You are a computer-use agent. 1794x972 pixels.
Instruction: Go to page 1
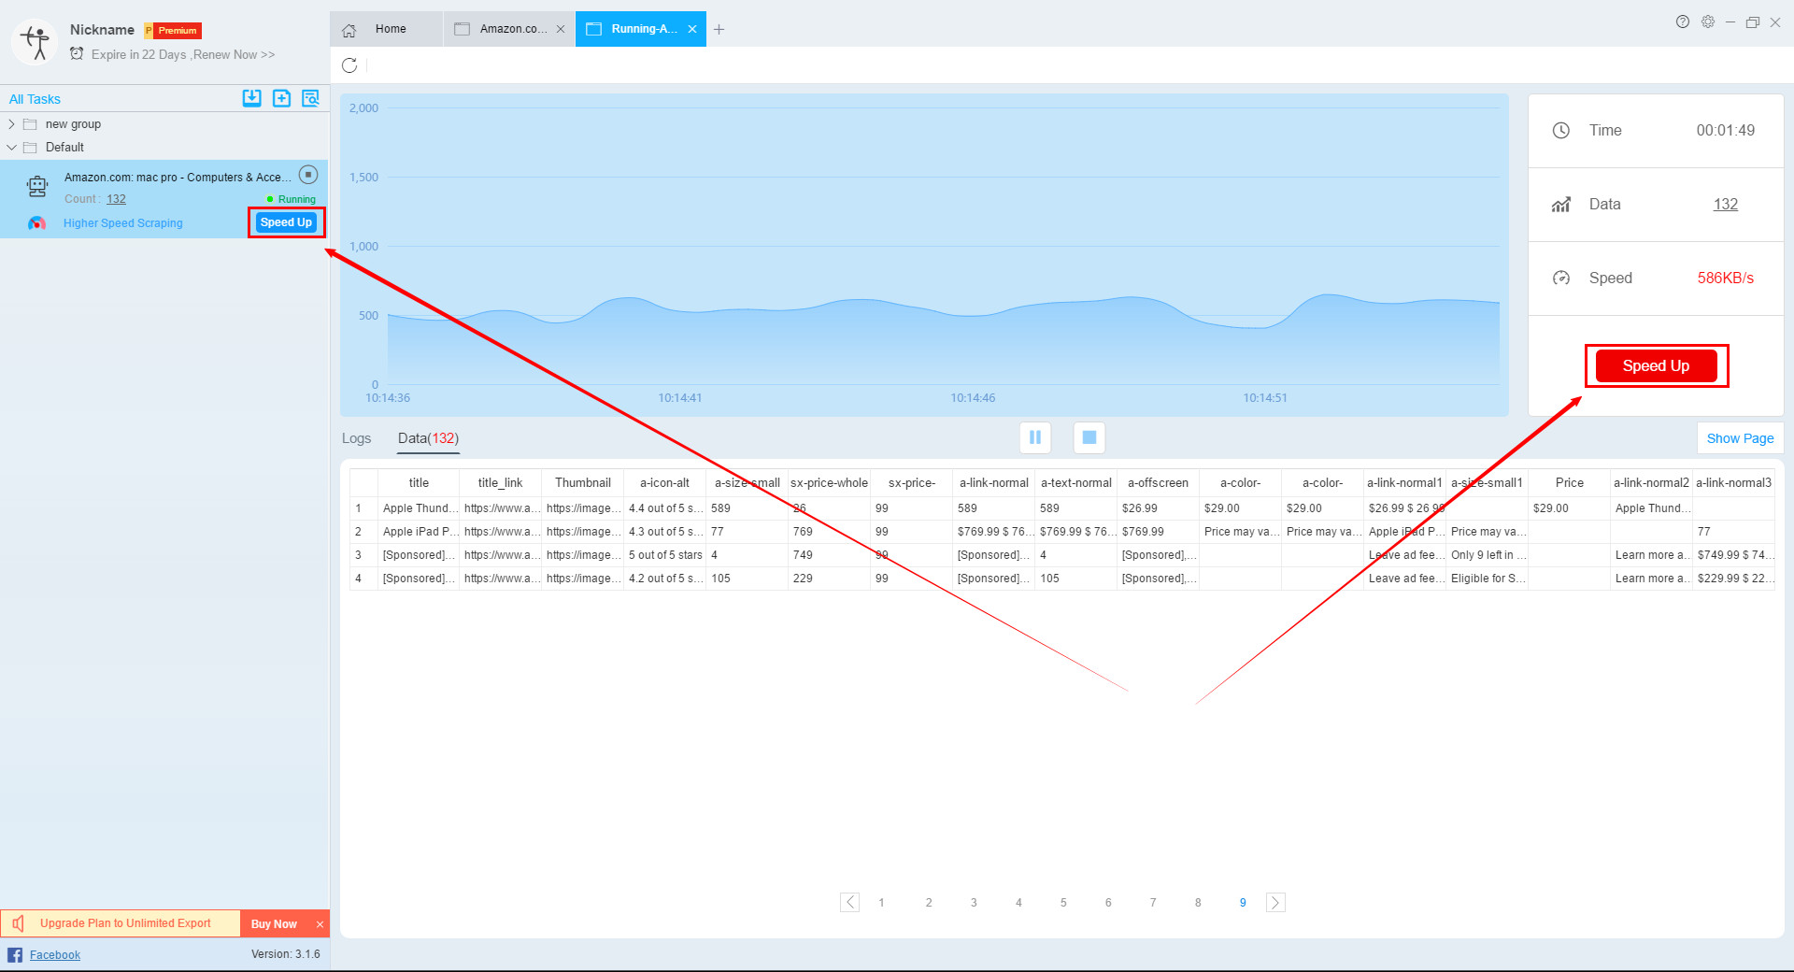pyautogui.click(x=881, y=903)
